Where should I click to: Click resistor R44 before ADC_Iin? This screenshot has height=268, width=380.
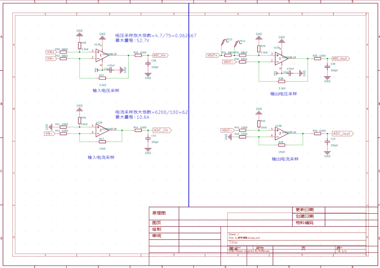[x=138, y=130]
